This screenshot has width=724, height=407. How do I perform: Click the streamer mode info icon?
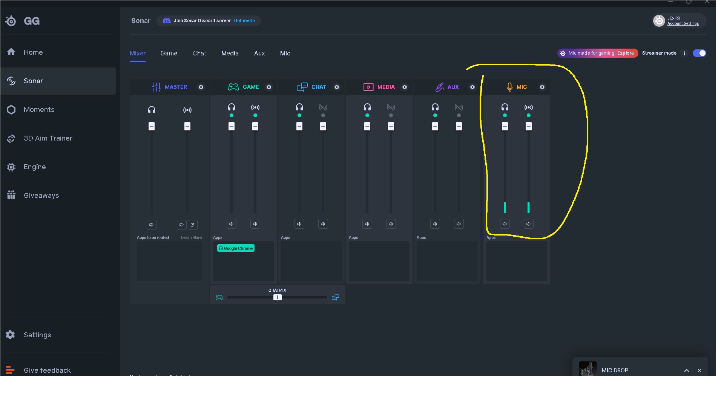click(x=684, y=53)
